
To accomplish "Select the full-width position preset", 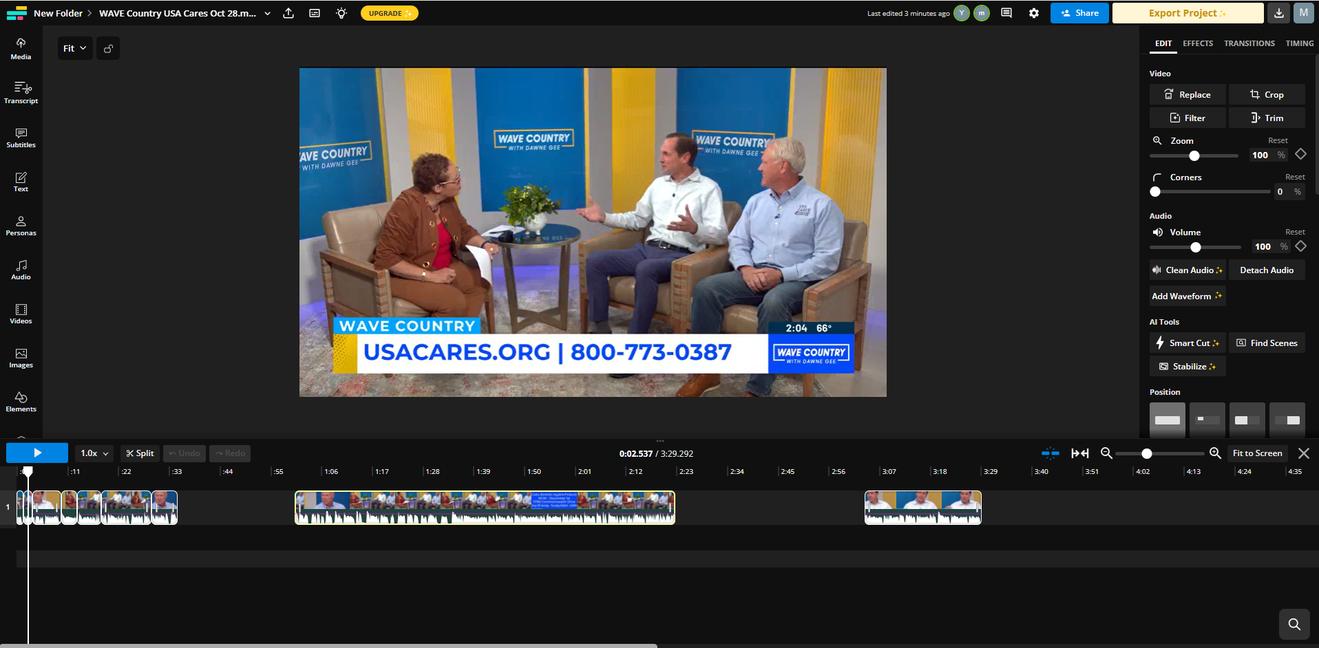I will 1168,420.
